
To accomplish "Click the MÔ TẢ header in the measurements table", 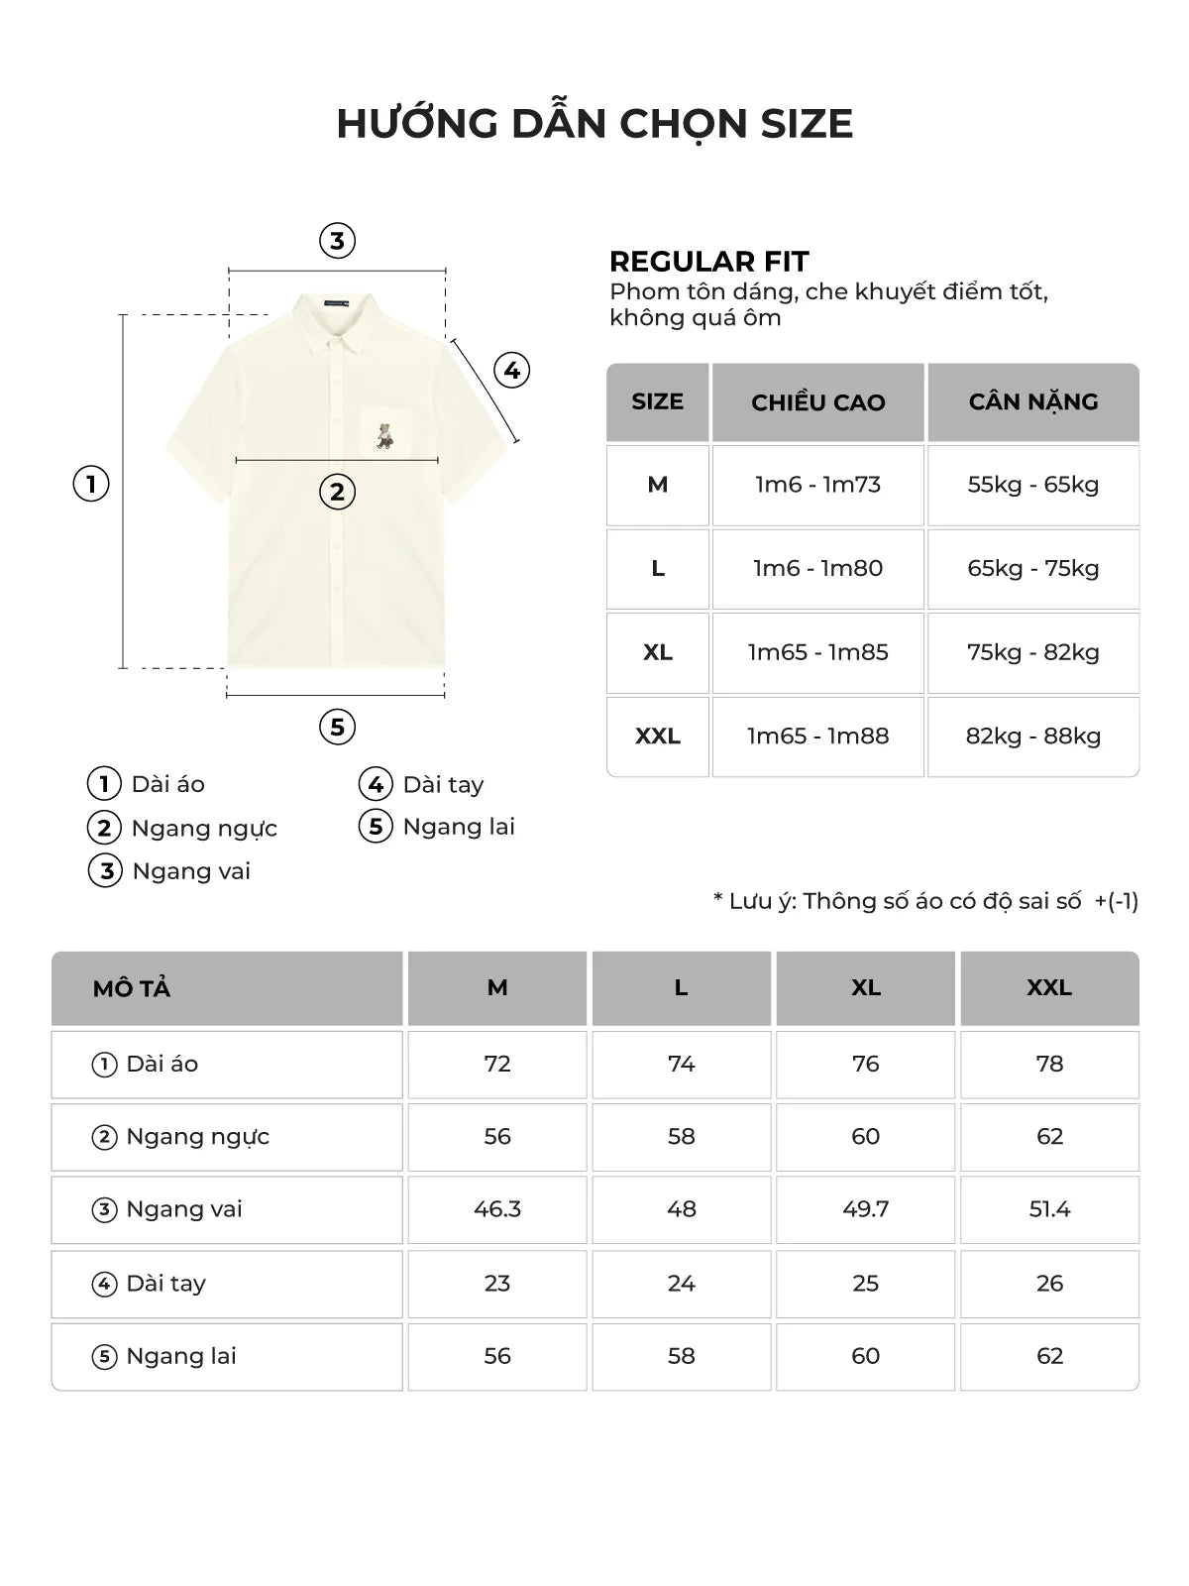I will click(132, 988).
